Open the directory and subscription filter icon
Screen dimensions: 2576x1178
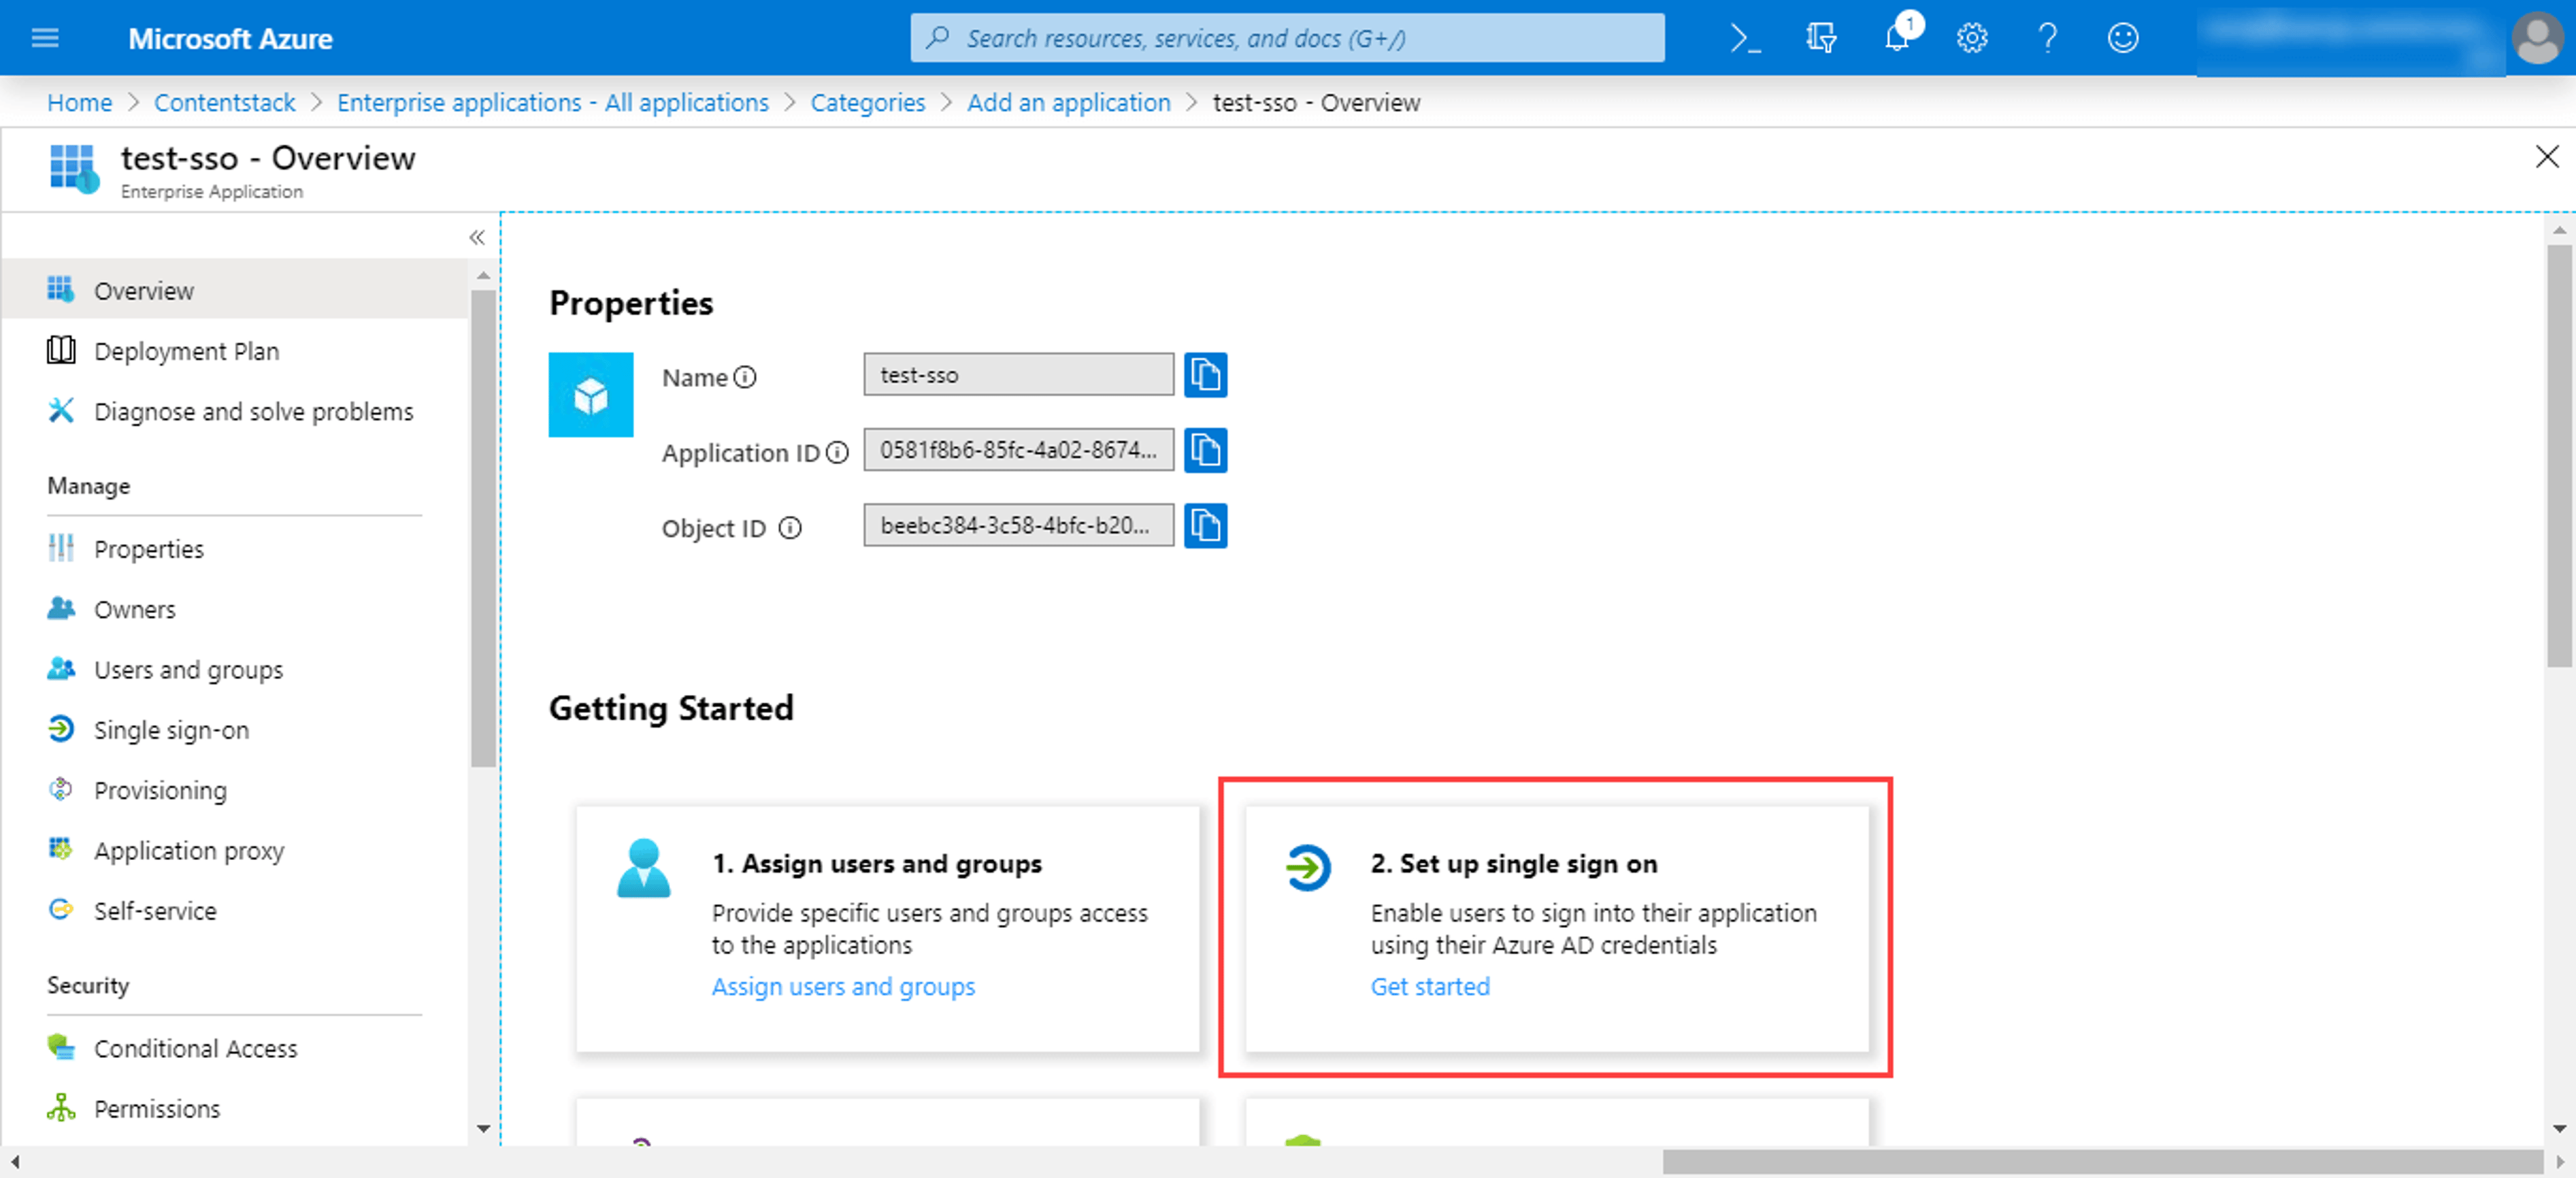[x=1821, y=39]
